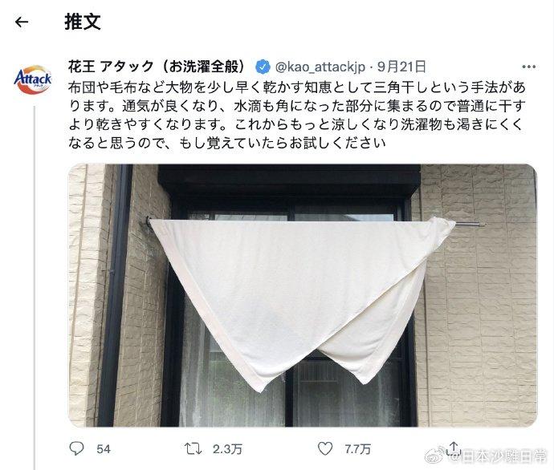Click the tweet text body
This screenshot has height=470, width=554.
297,115
